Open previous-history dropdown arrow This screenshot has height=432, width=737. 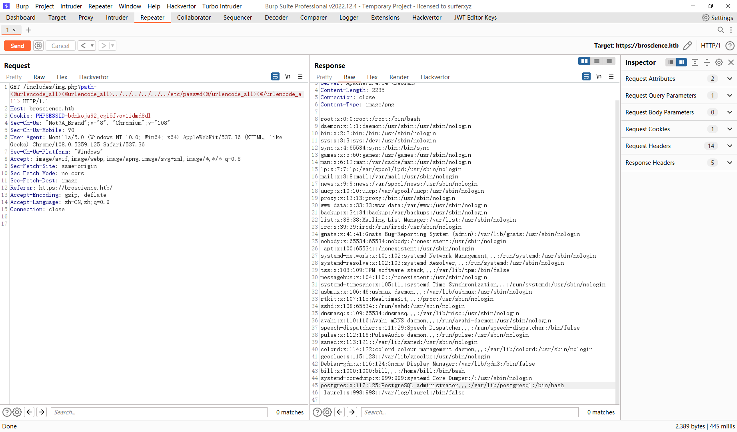[x=92, y=46]
